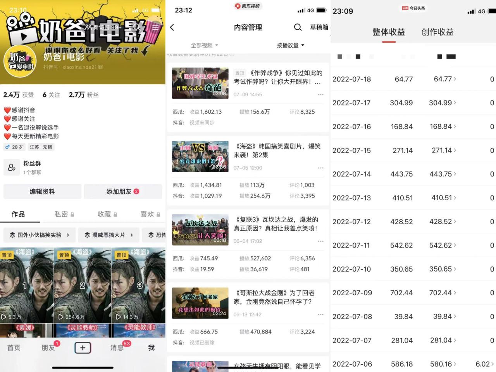The image size is (496, 372).
Task: Switch to the 私密 tab
Action: click(64, 214)
